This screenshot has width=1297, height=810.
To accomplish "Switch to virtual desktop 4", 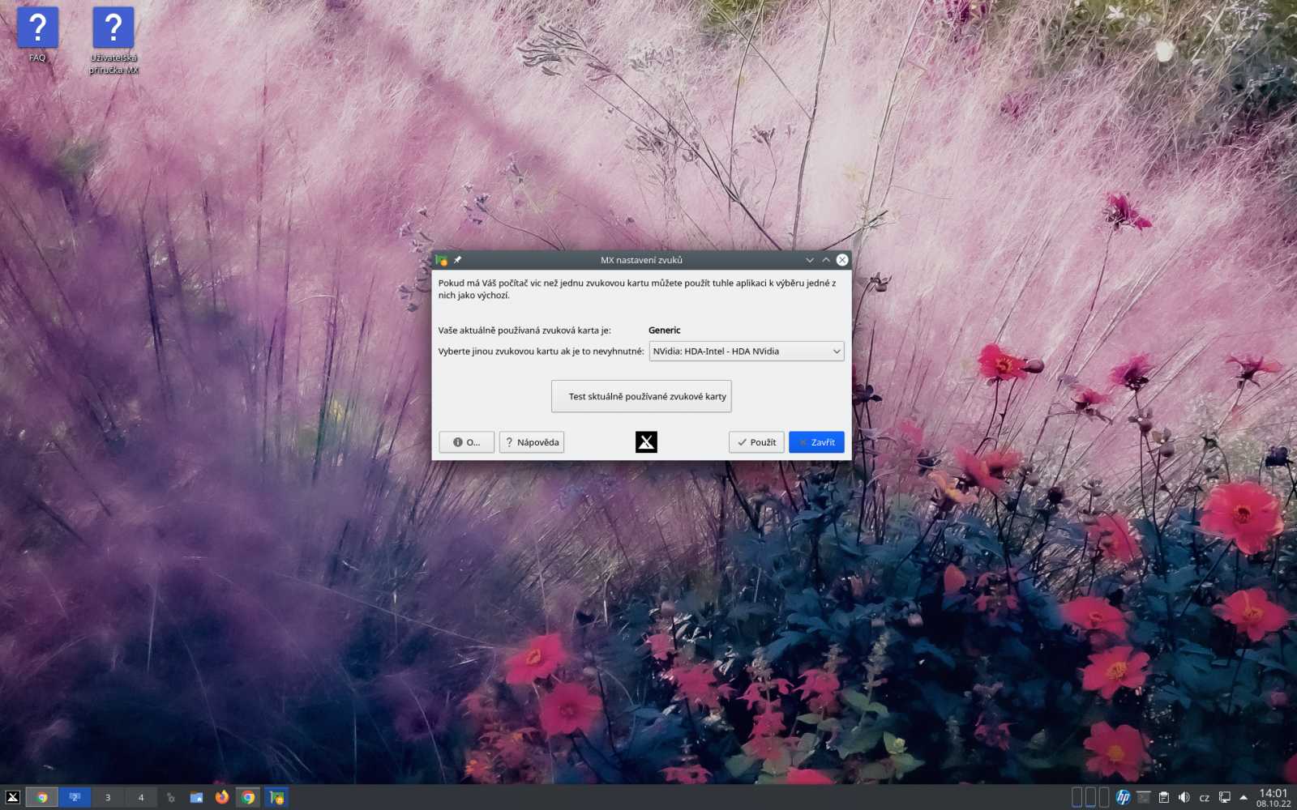I will 141,797.
